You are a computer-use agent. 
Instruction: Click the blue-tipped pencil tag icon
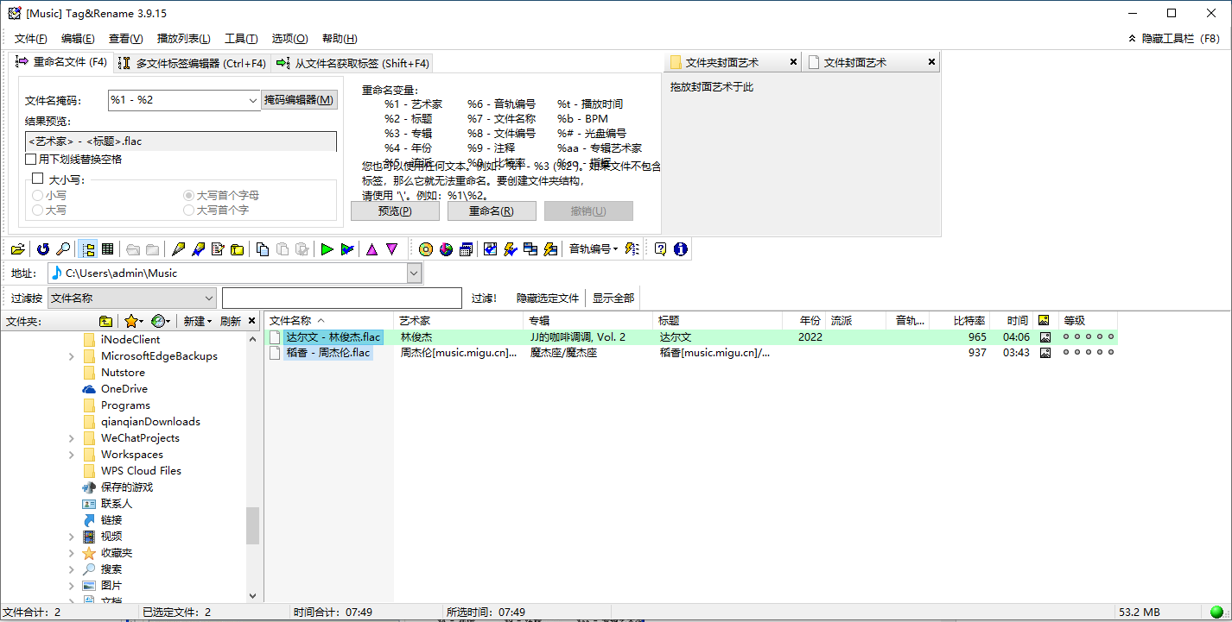click(x=199, y=249)
